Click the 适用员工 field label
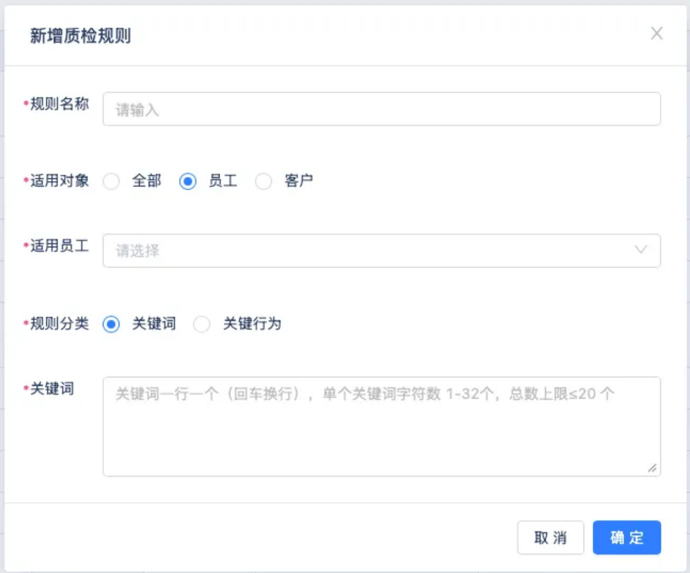This screenshot has height=573, width=690. 59,246
